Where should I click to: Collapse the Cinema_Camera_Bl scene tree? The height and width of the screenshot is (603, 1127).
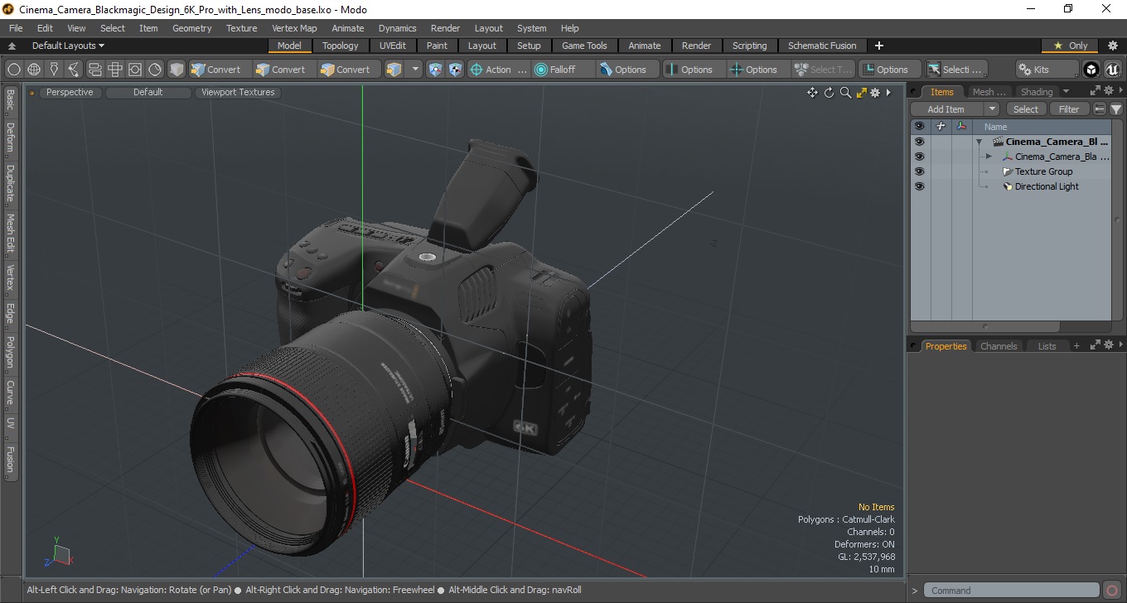tap(979, 142)
